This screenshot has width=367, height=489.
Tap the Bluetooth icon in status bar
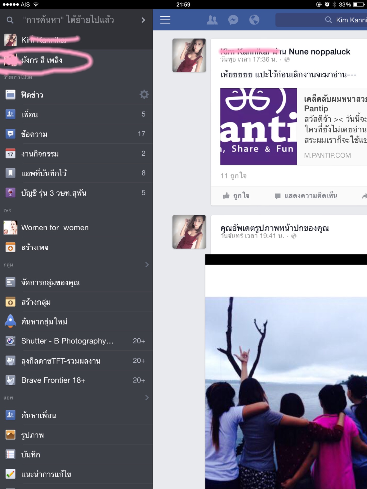click(x=334, y=4)
